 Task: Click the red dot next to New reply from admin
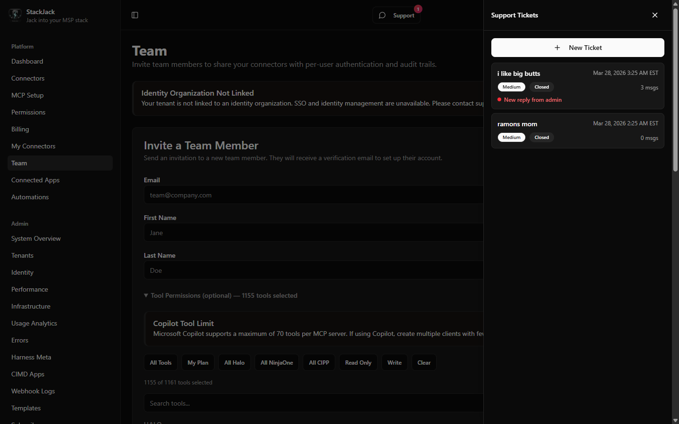(499, 100)
